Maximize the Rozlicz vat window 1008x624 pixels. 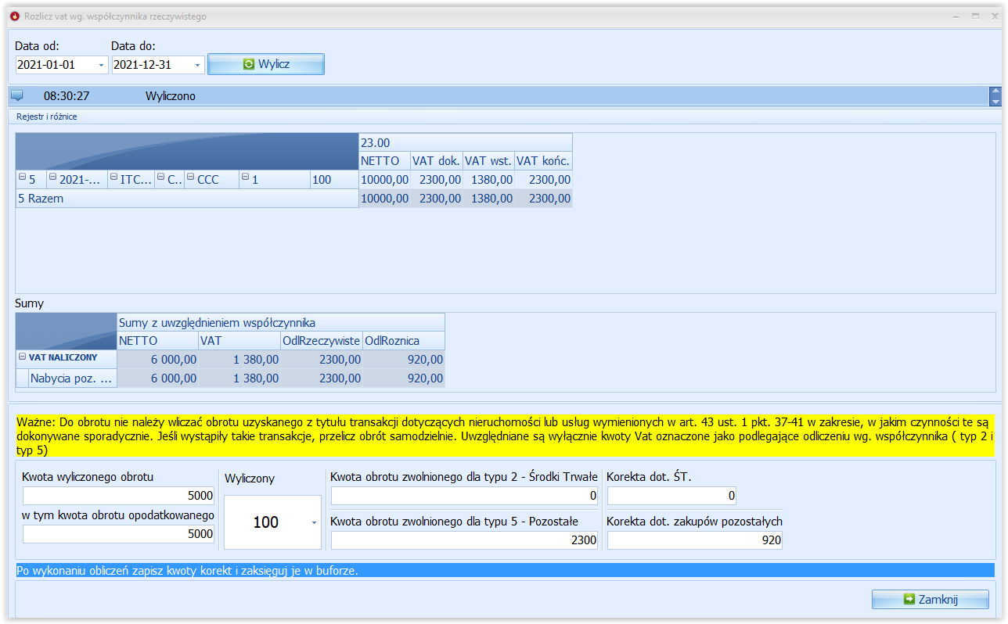[975, 16]
